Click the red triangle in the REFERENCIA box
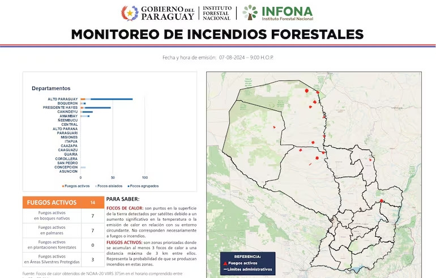Image resolution: width=436 pixels, height=278 pixels. click(x=225, y=263)
